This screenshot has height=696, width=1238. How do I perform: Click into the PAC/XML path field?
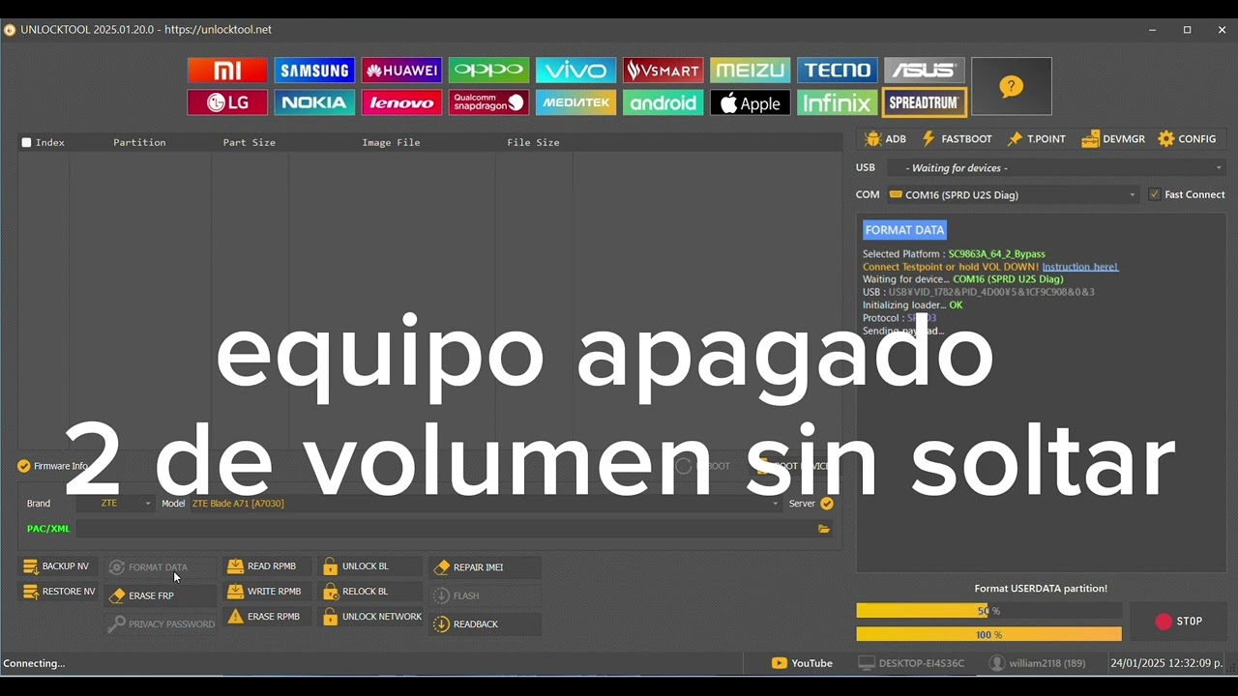tap(445, 529)
